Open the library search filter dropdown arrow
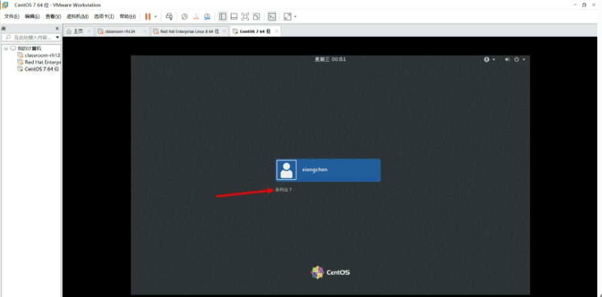 (58, 38)
